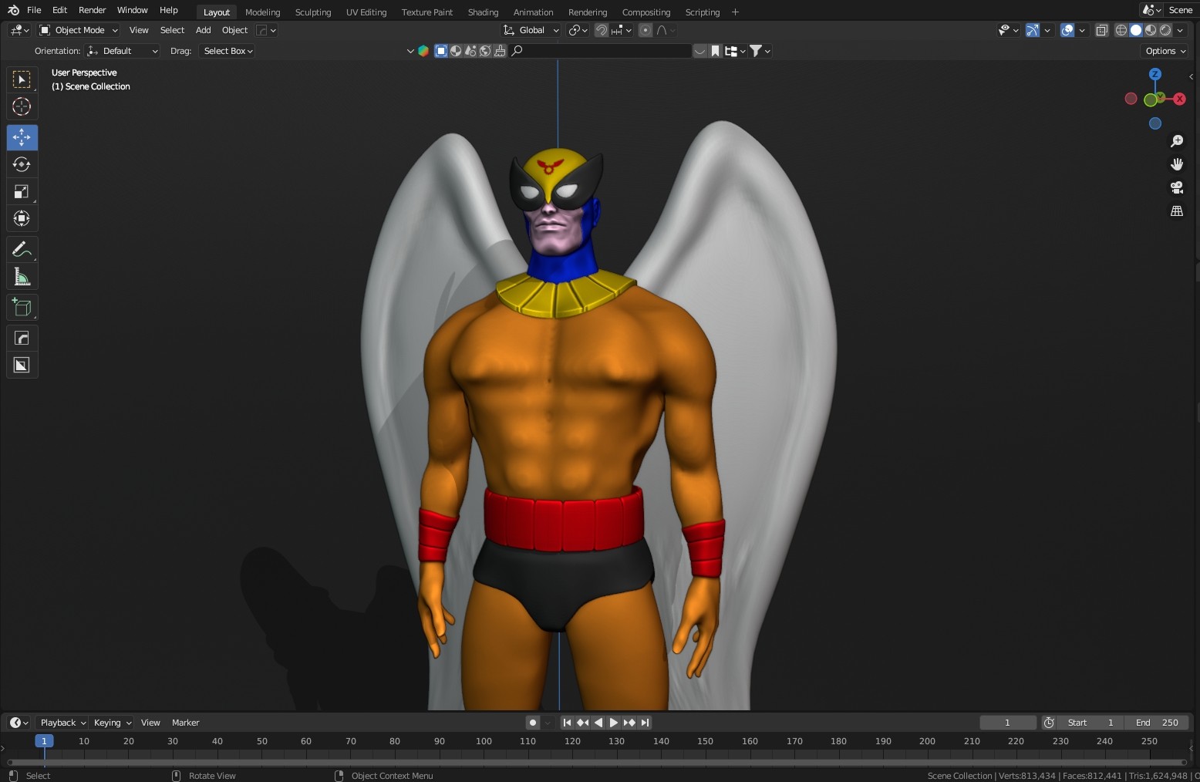Click the End frame field

tap(1156, 723)
